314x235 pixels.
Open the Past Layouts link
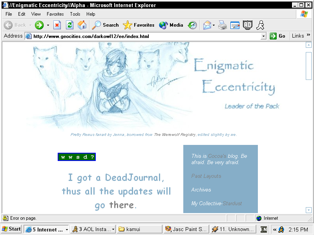click(x=206, y=176)
